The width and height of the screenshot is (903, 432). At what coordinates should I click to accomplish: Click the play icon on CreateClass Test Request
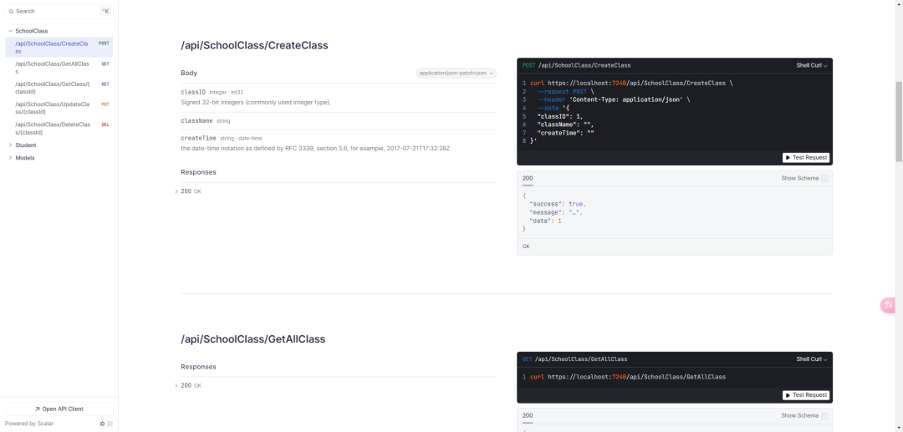(x=788, y=157)
